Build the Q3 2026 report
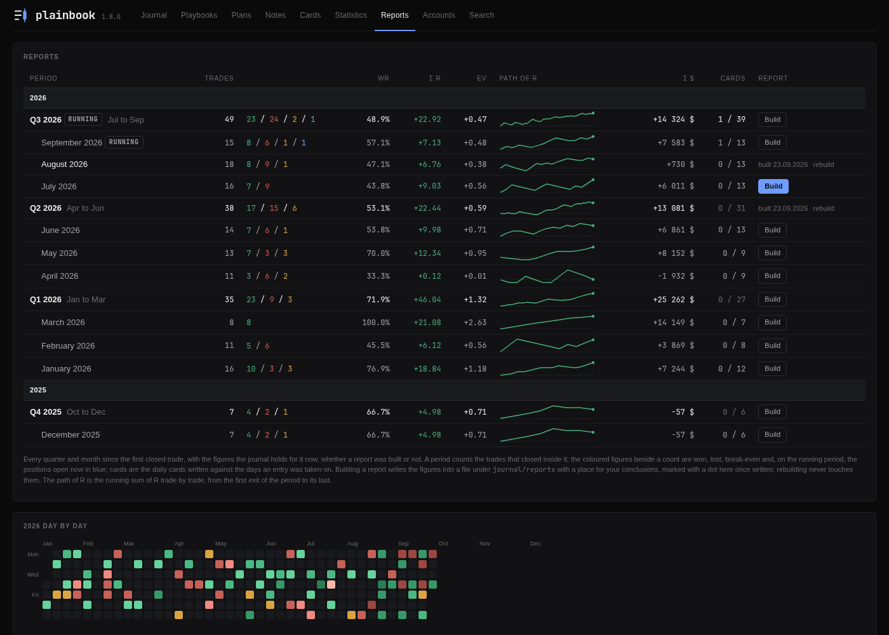Screen dimensions: 889x635 (x=772, y=119)
